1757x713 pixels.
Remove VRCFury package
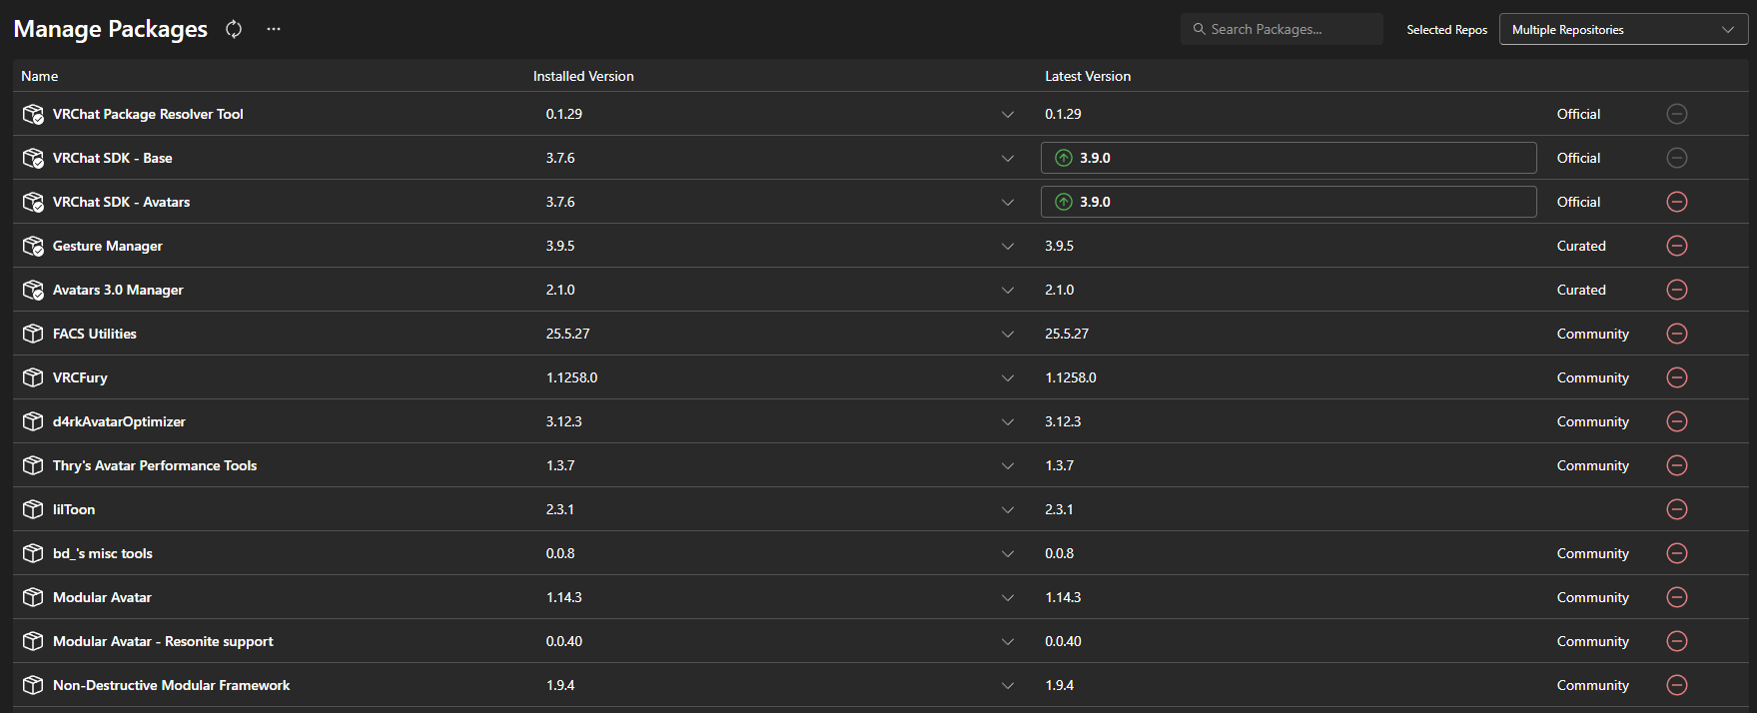[x=1677, y=377]
